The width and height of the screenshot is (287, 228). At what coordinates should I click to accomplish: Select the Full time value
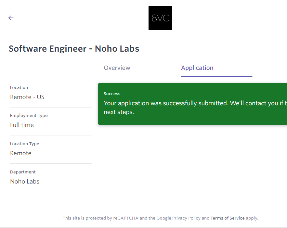coord(22,125)
